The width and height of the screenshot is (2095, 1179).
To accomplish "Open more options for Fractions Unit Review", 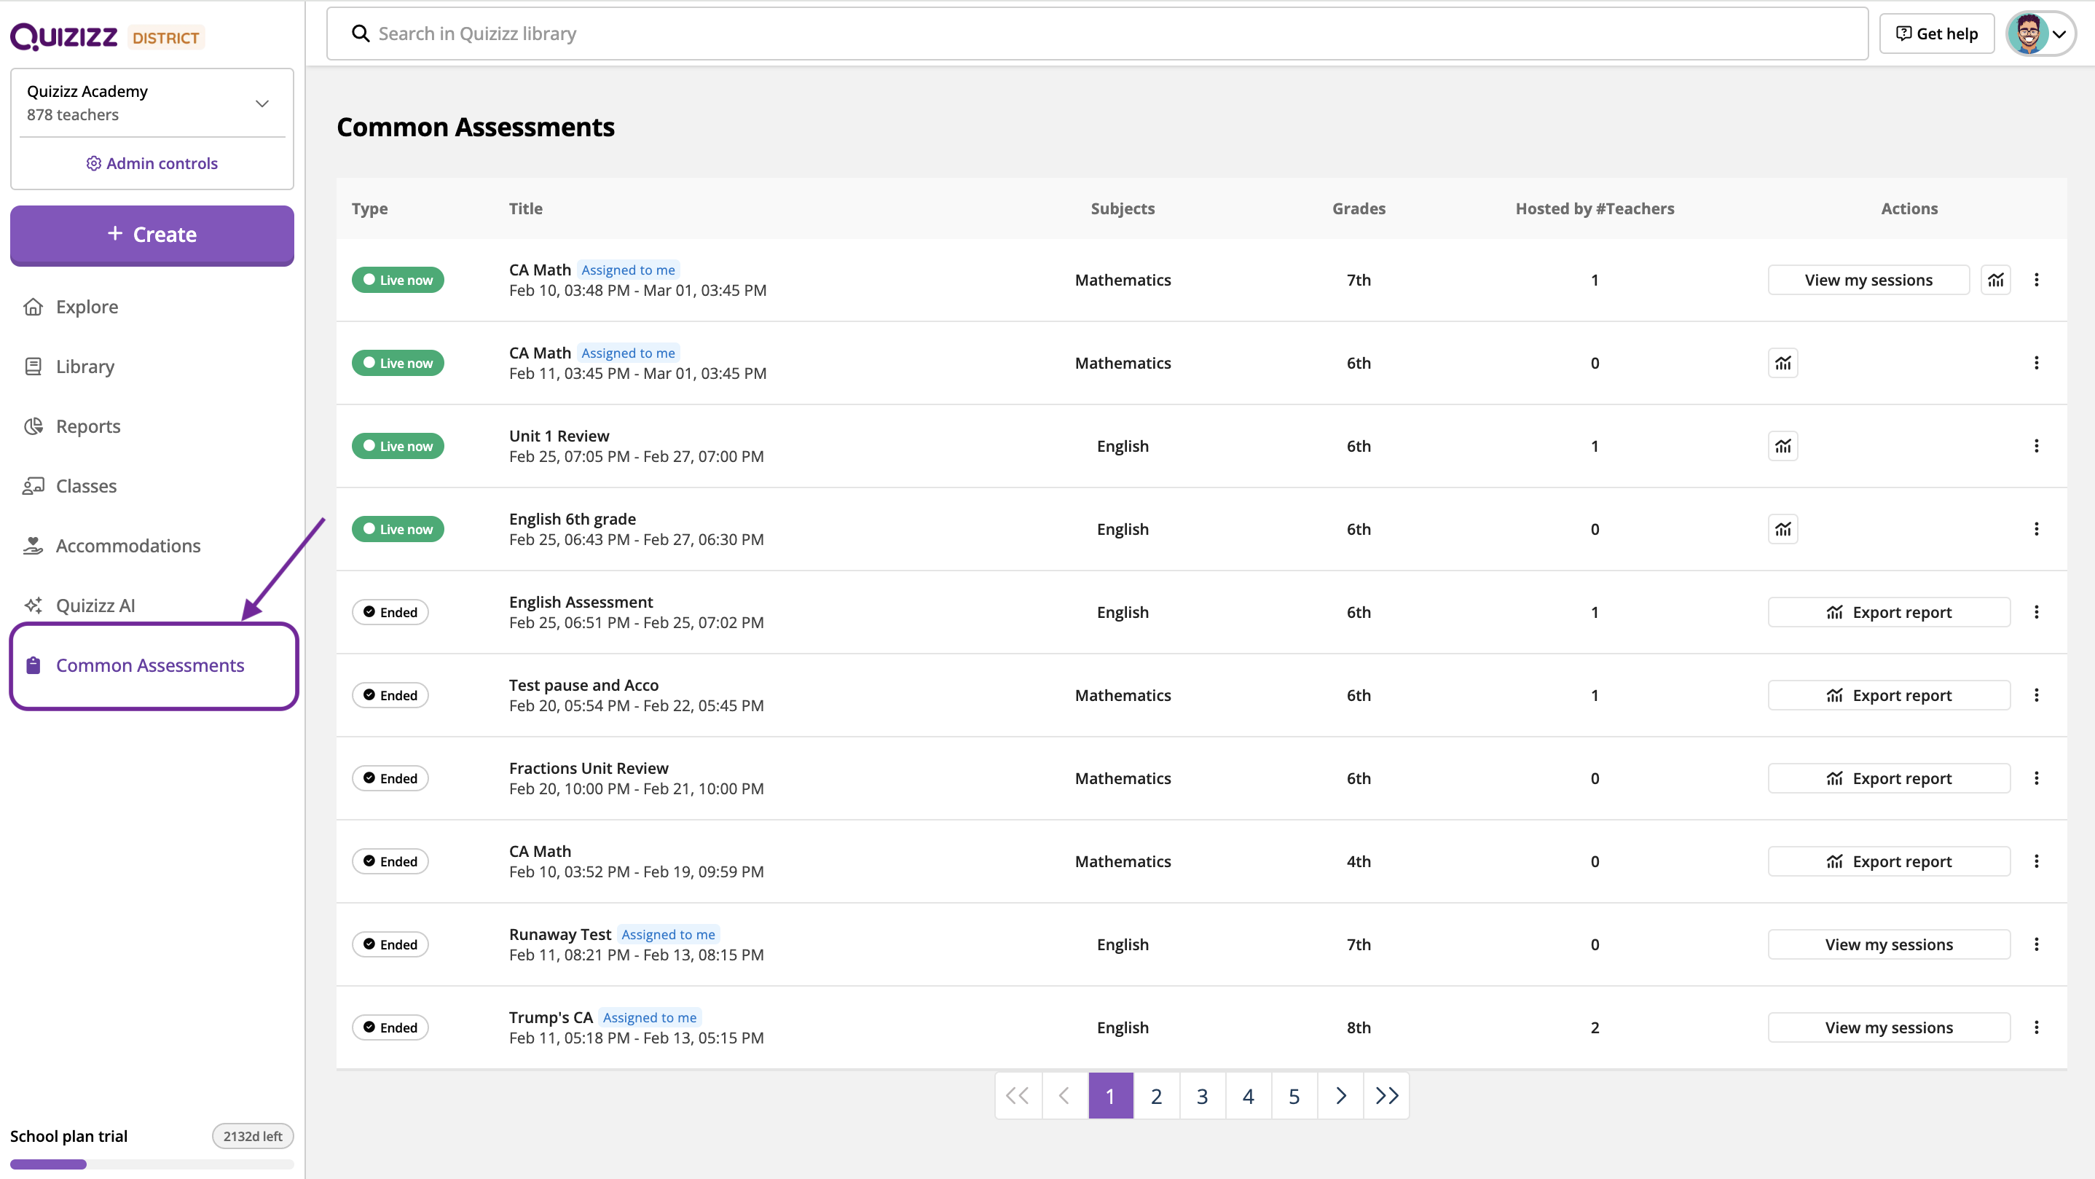I will pos(2037,778).
